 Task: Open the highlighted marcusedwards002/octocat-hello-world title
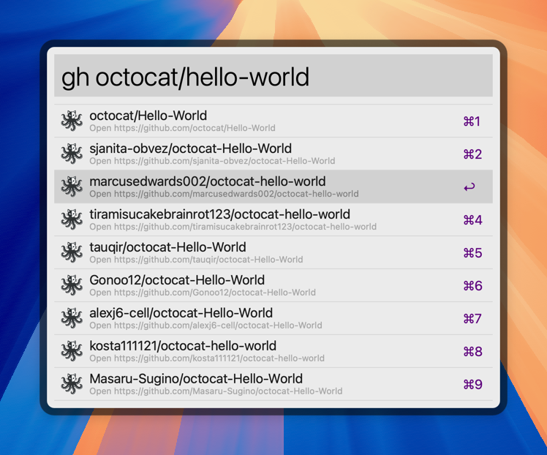point(208,181)
